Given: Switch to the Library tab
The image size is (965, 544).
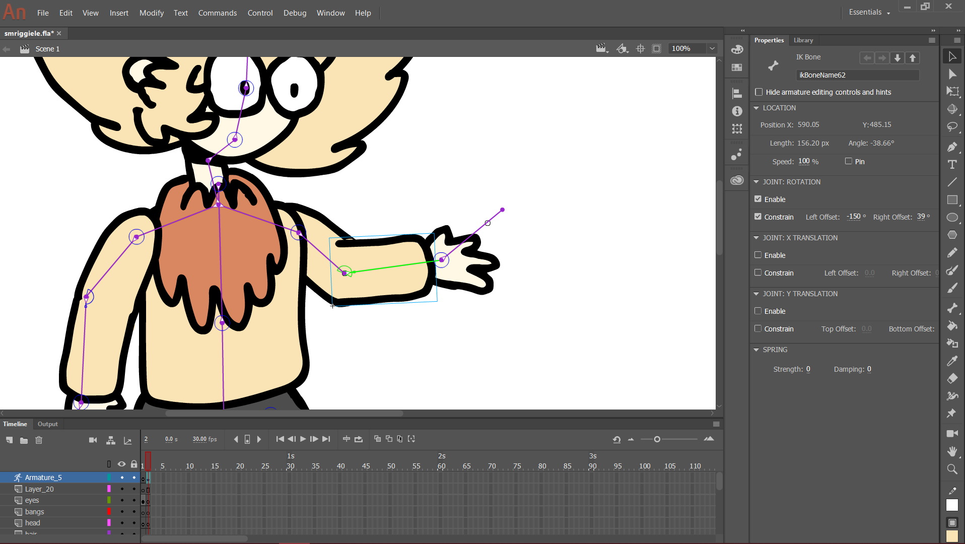Looking at the screenshot, I should [x=803, y=40].
